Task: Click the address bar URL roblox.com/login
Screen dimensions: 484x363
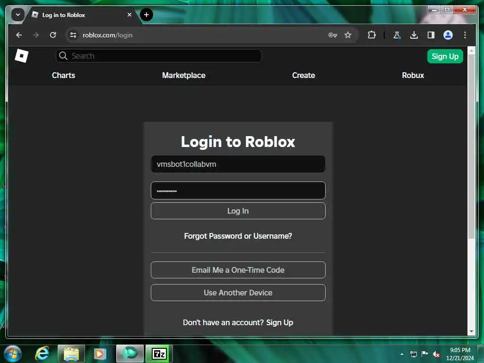Action: 107,35
